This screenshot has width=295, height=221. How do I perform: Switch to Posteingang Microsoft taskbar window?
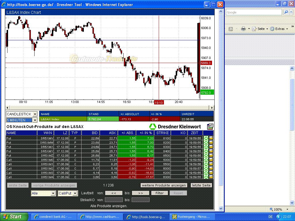pyautogui.click(x=192, y=217)
